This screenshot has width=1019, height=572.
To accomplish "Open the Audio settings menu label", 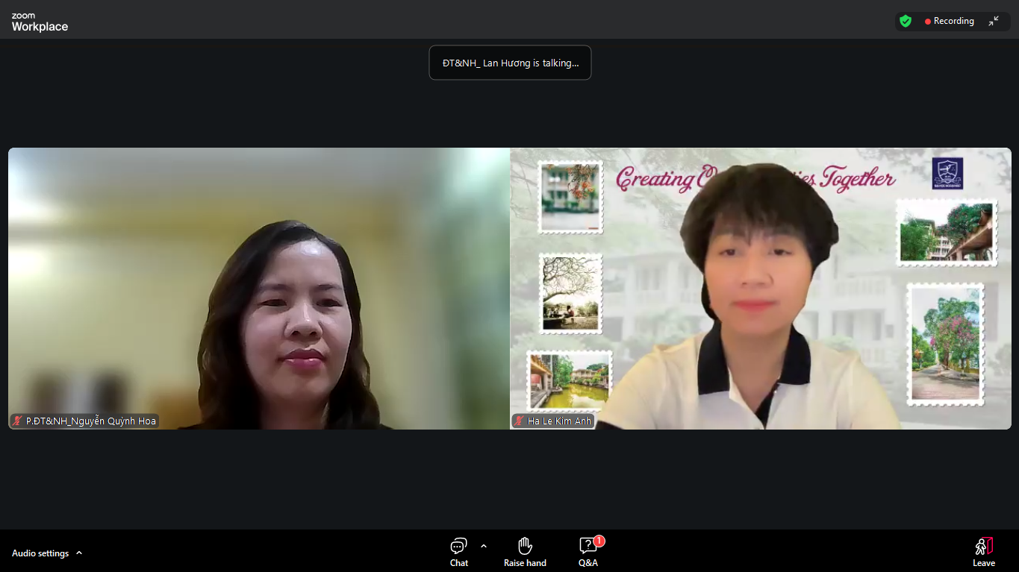I will click(x=40, y=553).
